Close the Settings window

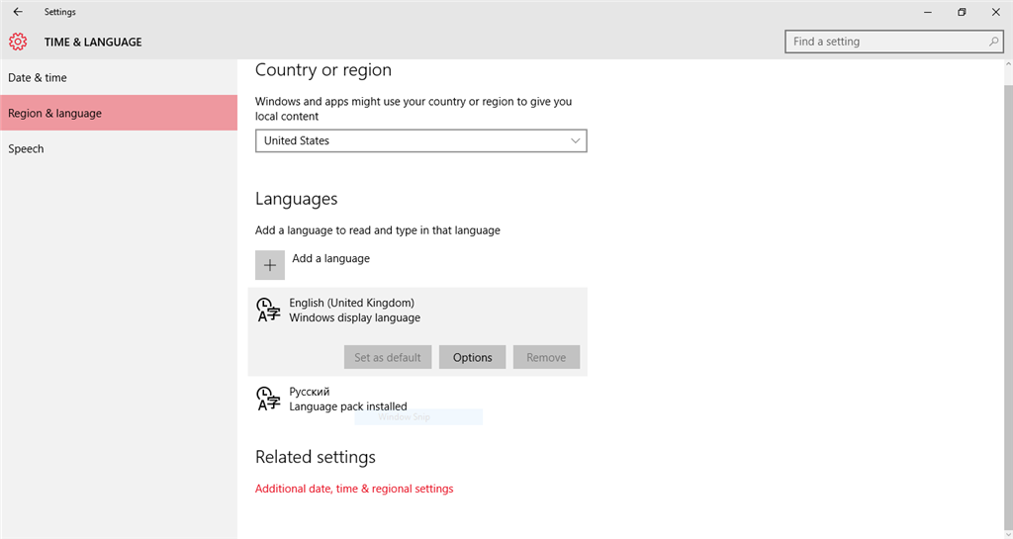pos(995,12)
